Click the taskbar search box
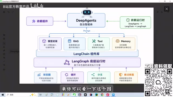This screenshot has height=97, width=173. [x=22, y=95]
